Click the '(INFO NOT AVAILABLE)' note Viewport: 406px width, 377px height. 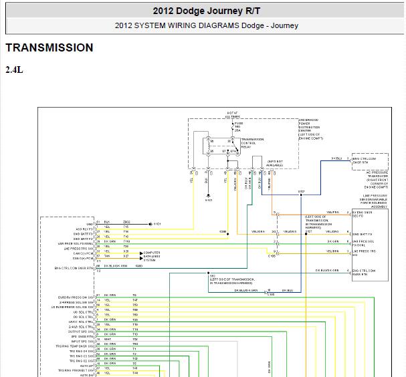pos(275,163)
